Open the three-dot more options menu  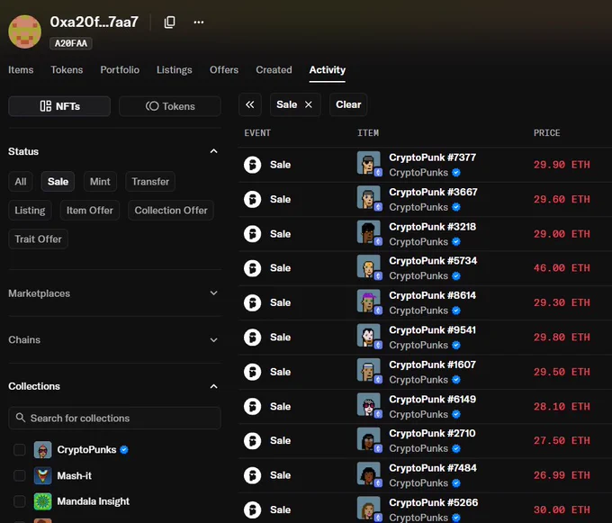(x=199, y=23)
